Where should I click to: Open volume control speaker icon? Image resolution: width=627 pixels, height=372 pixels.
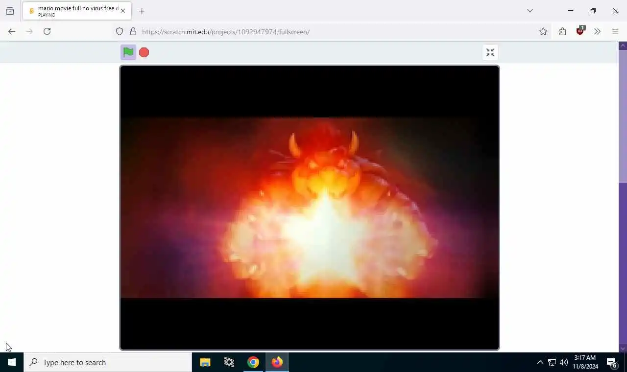tap(564, 362)
